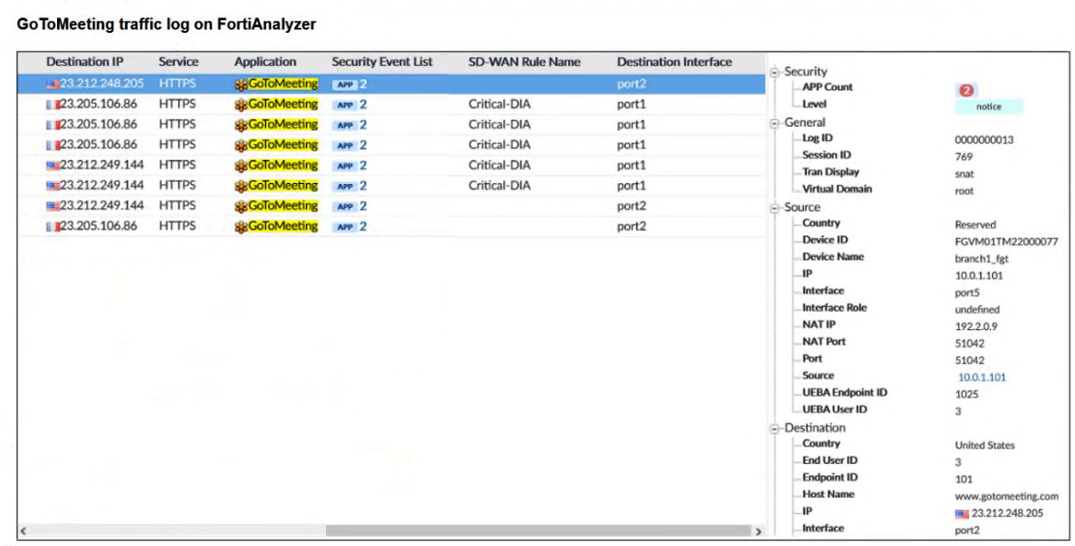Image resolution: width=1075 pixels, height=546 pixels.
Task: Click the APP Count label under Security
Action: click(827, 87)
